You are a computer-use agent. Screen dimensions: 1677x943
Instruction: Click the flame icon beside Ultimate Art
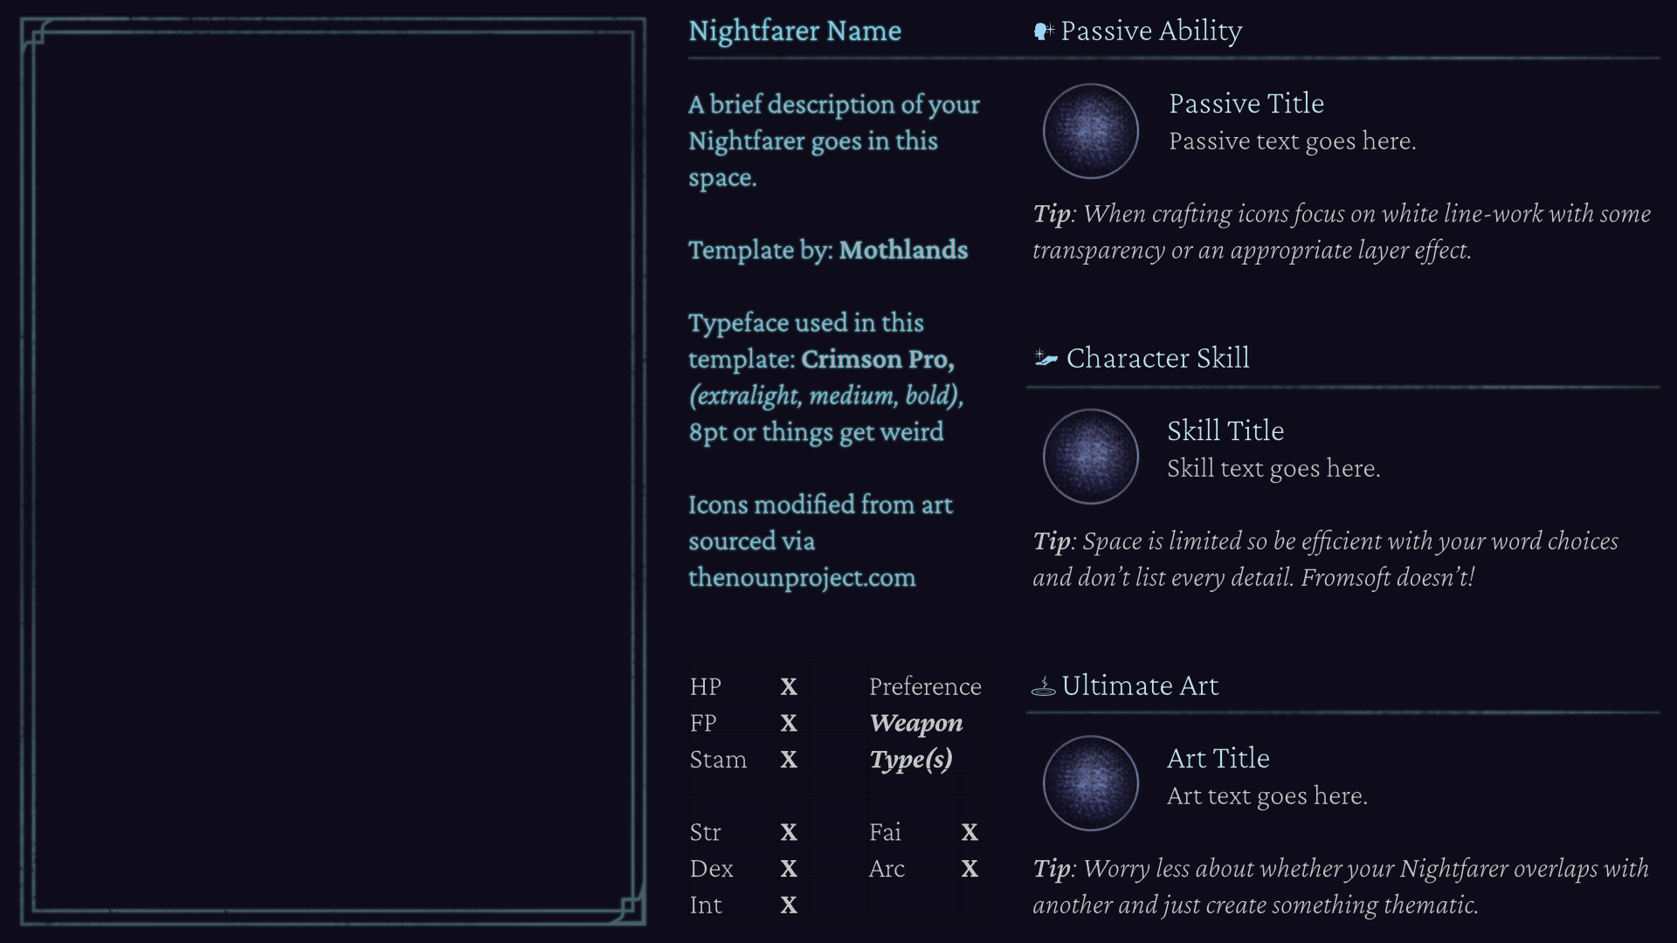(1044, 686)
